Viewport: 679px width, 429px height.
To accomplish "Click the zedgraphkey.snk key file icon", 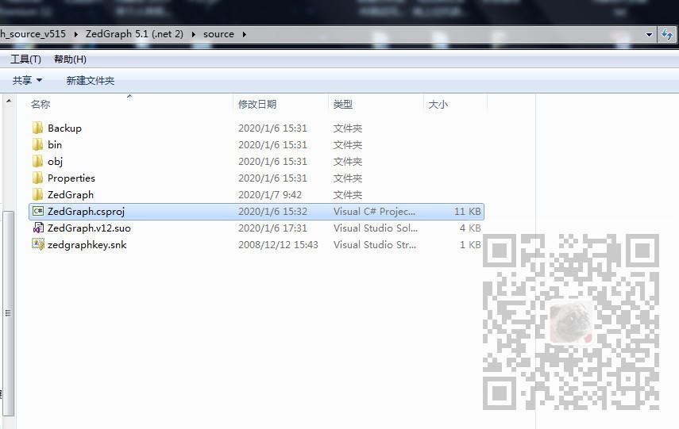I will [x=38, y=244].
